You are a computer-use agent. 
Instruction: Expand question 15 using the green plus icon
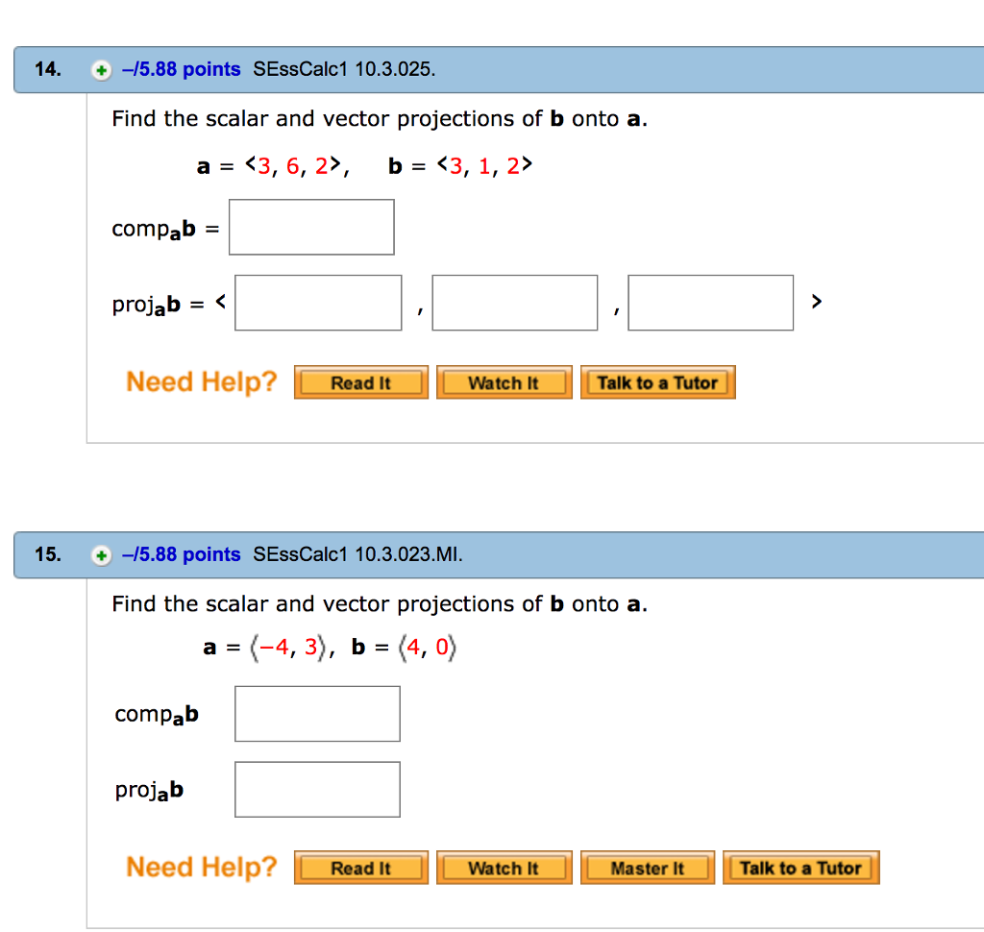[101, 555]
